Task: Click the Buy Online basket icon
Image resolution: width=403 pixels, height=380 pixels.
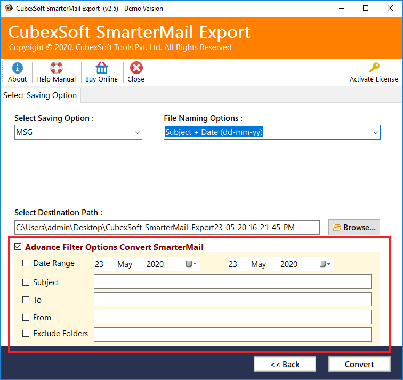Action: pos(101,68)
